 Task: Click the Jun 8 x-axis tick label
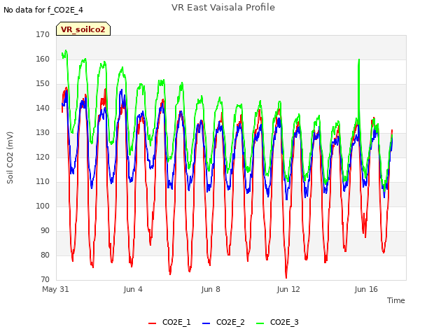(211, 289)
